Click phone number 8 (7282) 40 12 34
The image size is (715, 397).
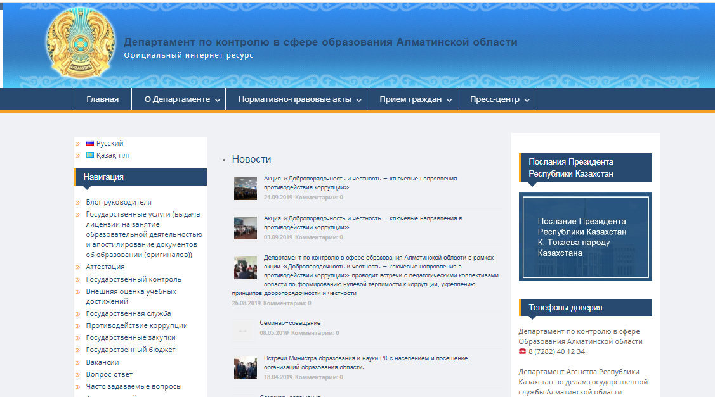tap(556, 351)
